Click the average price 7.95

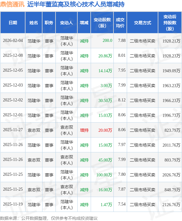pos(122,70)
